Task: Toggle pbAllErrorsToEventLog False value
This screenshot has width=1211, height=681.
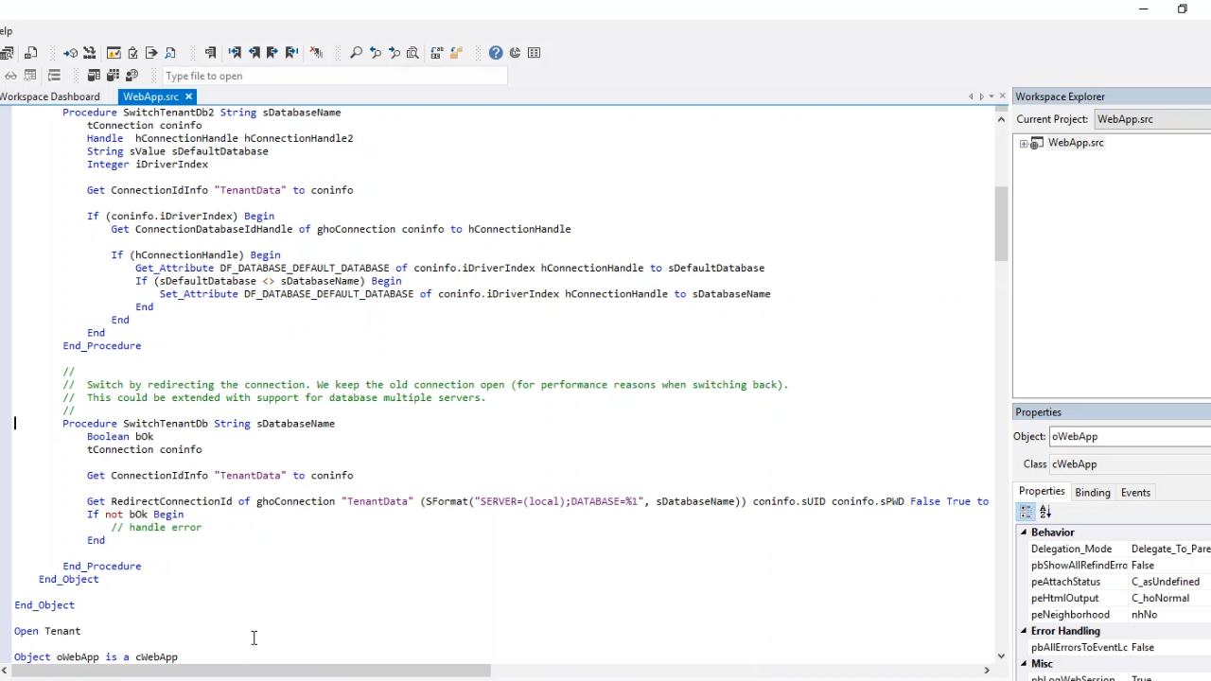Action: click(x=1142, y=648)
